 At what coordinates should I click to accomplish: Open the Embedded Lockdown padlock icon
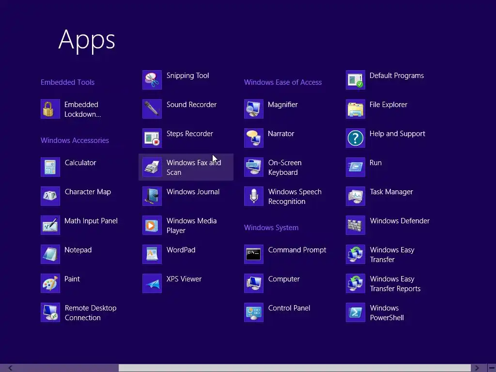pos(50,109)
